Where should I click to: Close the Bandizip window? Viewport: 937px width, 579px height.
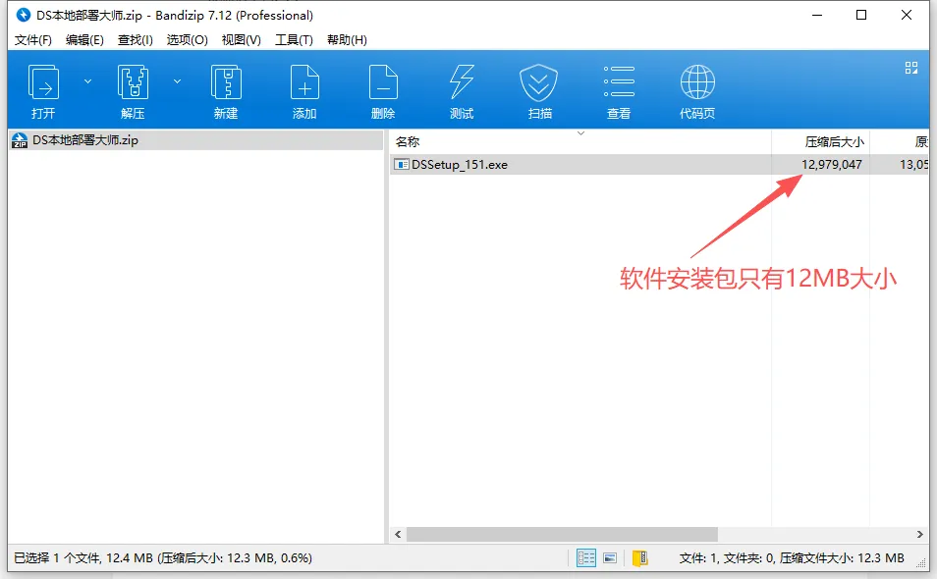click(906, 15)
